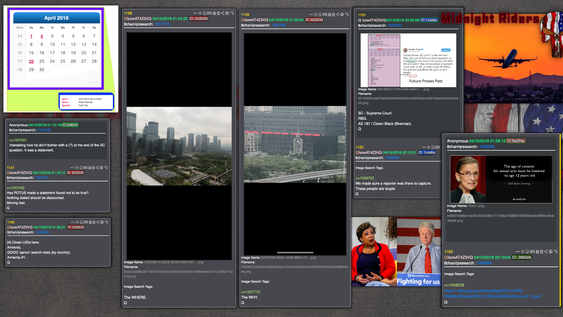Follow the >>1057442 reply reference
This screenshot has height=317, width=563.
(16, 188)
